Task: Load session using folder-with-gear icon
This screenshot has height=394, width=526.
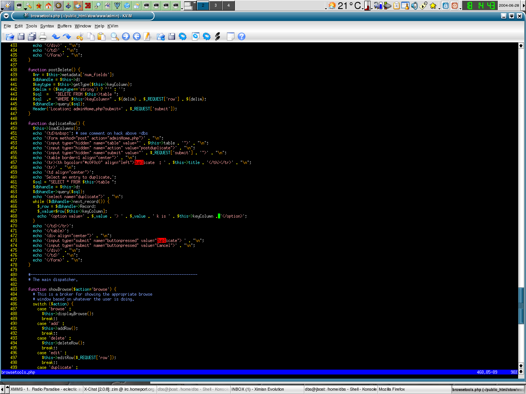Action: (x=160, y=36)
